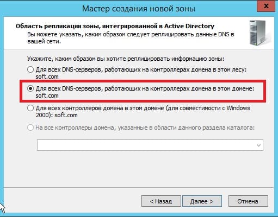Click the description text about replicating DNS data
Viewport: 278px width, 217px height.
[131, 38]
